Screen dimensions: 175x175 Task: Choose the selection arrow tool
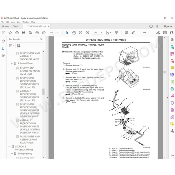[x=67, y=32]
